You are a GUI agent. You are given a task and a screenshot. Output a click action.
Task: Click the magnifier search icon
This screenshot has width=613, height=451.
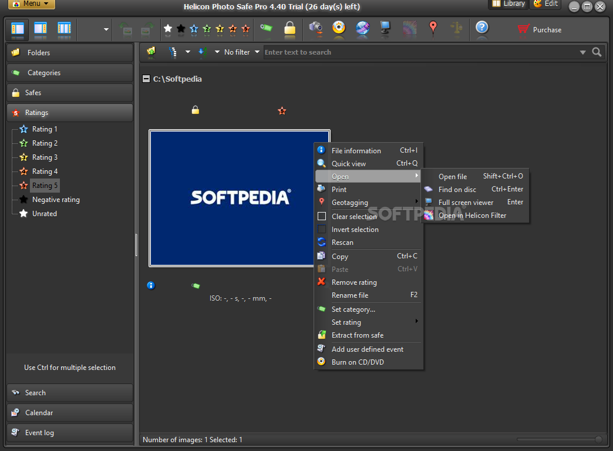(597, 52)
